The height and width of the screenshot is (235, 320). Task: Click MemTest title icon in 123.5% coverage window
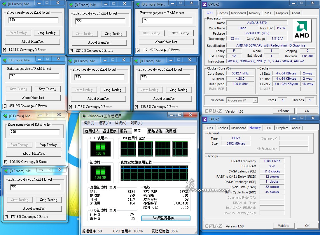(71, 5)
